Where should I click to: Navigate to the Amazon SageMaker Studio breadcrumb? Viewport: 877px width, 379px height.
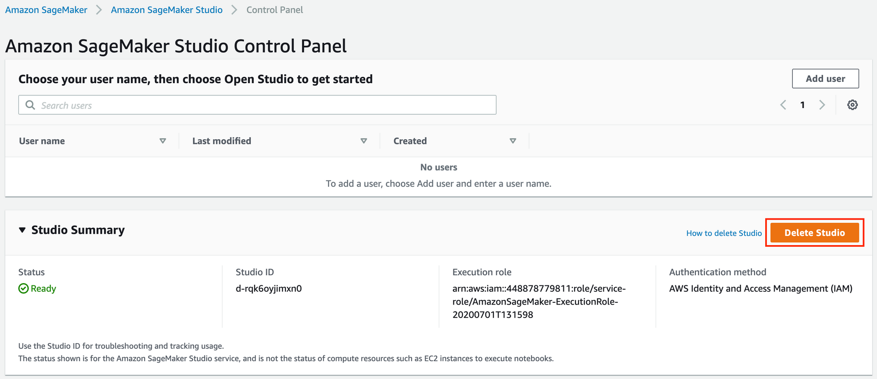(167, 10)
